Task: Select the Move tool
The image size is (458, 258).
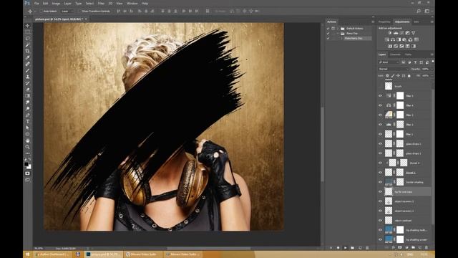Action: pyautogui.click(x=27, y=26)
